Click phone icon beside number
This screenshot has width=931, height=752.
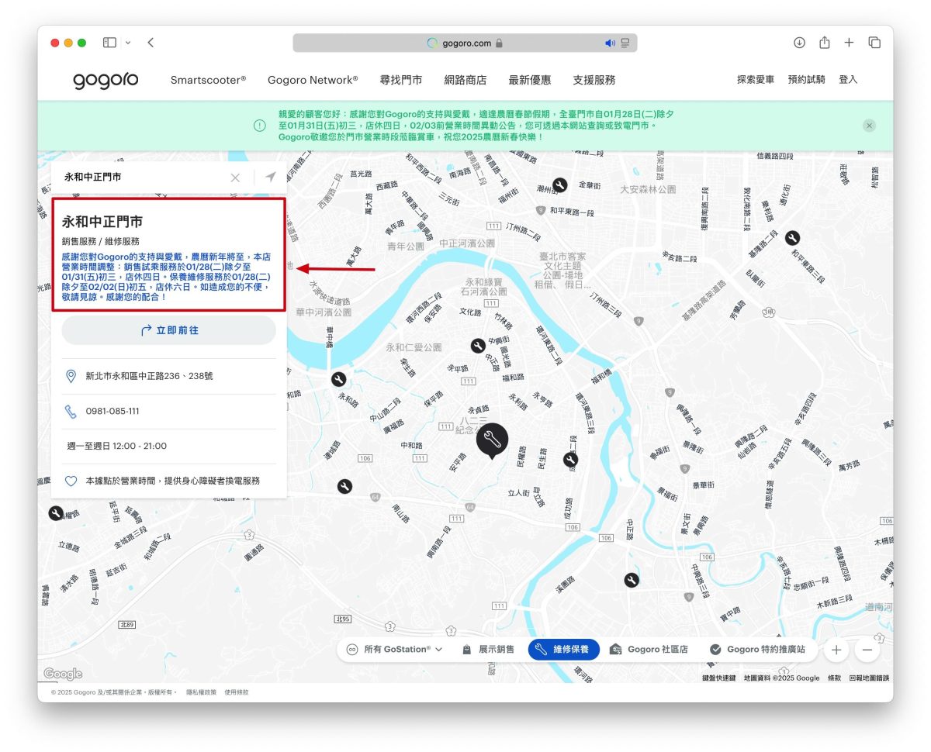click(x=71, y=411)
